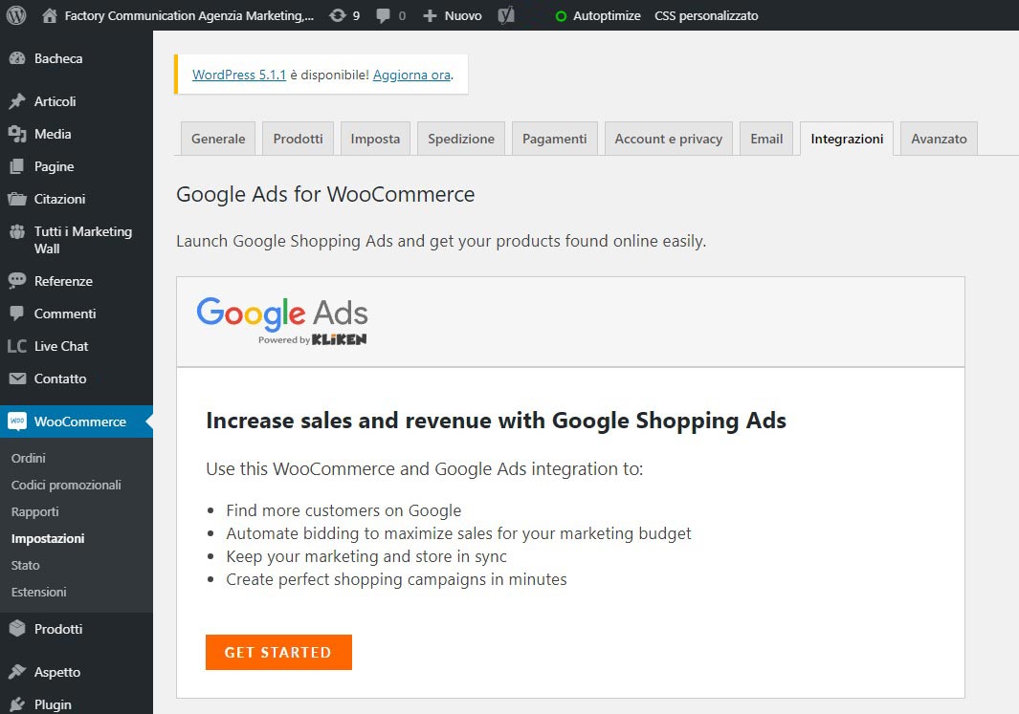The height and width of the screenshot is (714, 1019).
Task: Click the green Autoptimize status circle
Action: pyautogui.click(x=561, y=16)
